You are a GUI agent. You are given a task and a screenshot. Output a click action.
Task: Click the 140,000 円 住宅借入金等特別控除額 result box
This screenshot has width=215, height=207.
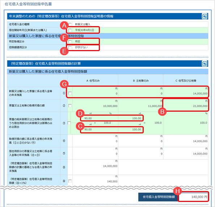pos(193,197)
